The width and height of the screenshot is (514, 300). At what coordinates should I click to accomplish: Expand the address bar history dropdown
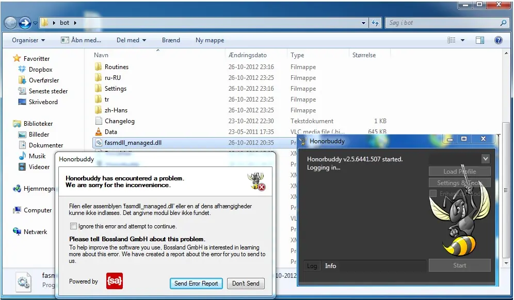tap(363, 23)
